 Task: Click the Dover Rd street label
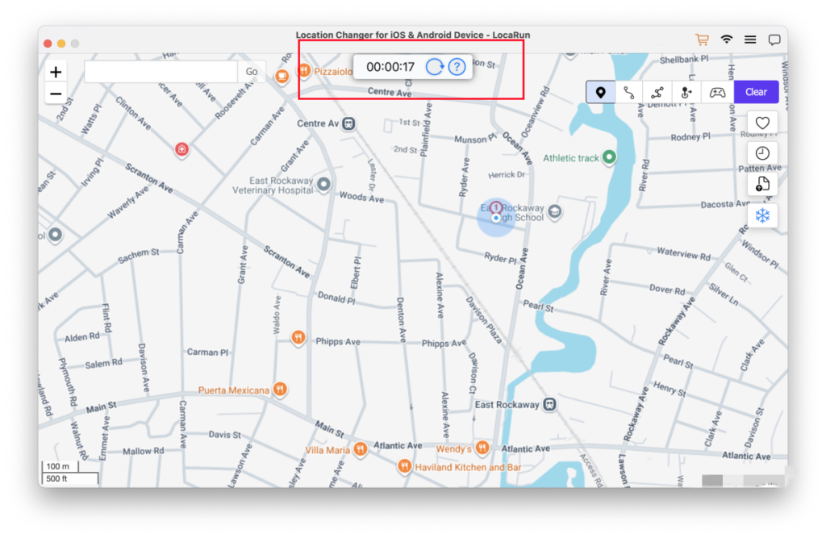click(667, 289)
